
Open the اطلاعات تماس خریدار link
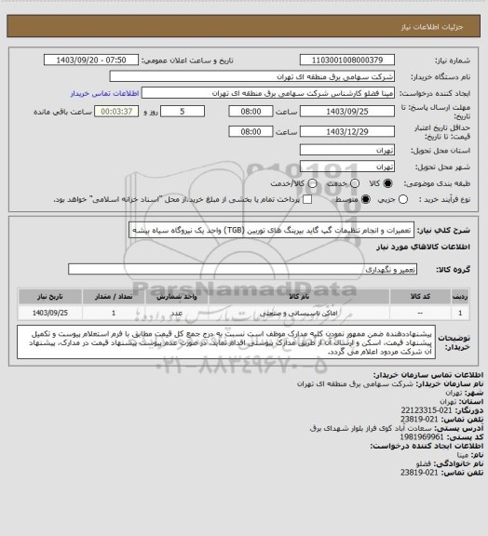pos(104,93)
